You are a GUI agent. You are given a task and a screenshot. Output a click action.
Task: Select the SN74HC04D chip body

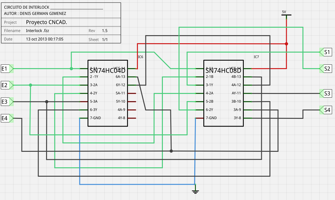point(108,93)
